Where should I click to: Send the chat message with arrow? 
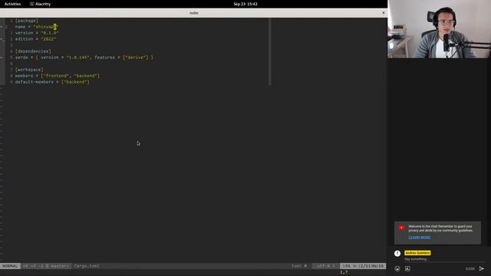(482, 268)
